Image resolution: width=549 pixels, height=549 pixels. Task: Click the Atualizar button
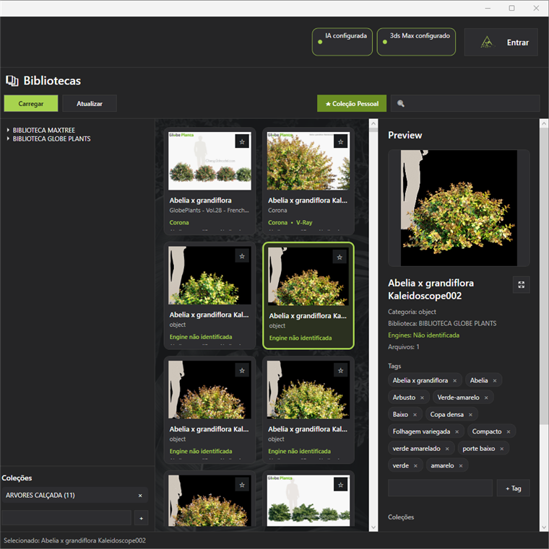(90, 104)
